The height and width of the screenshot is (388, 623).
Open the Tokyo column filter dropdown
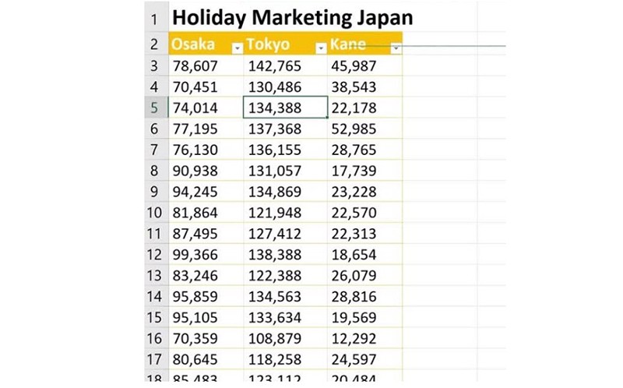point(321,48)
